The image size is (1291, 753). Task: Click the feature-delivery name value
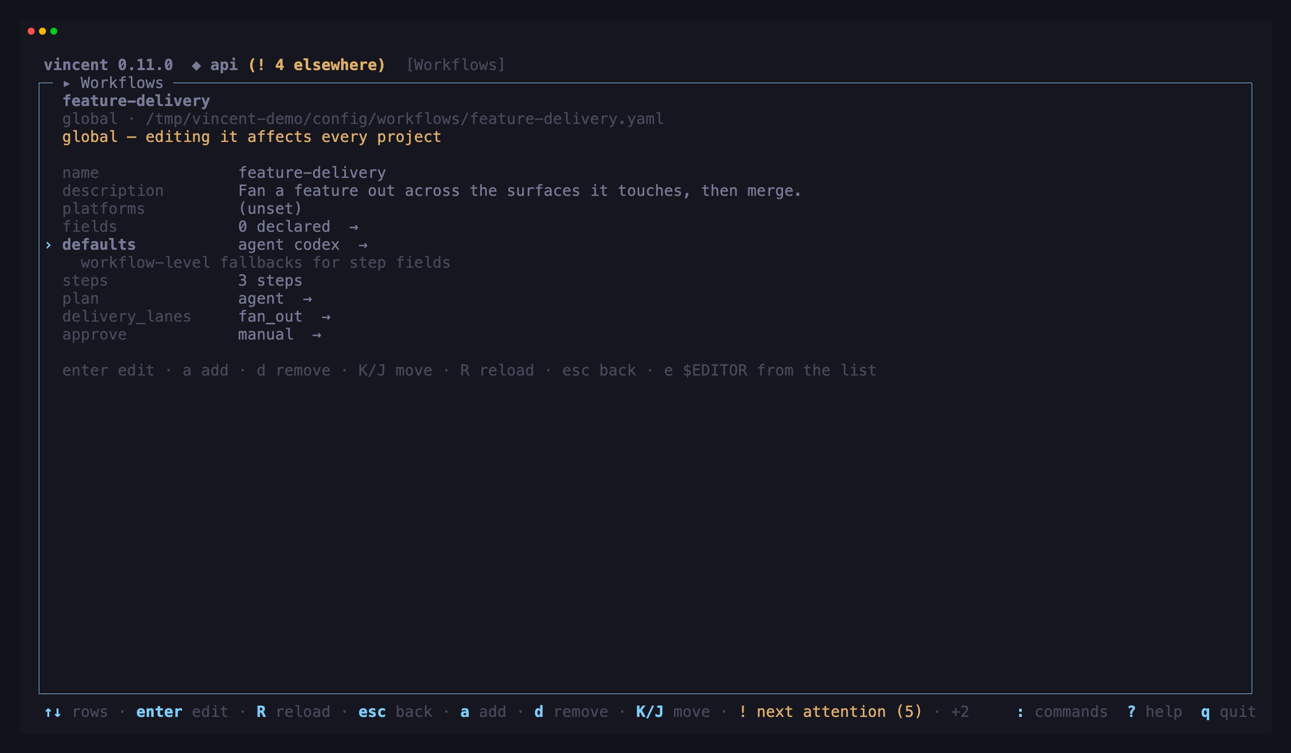click(312, 173)
